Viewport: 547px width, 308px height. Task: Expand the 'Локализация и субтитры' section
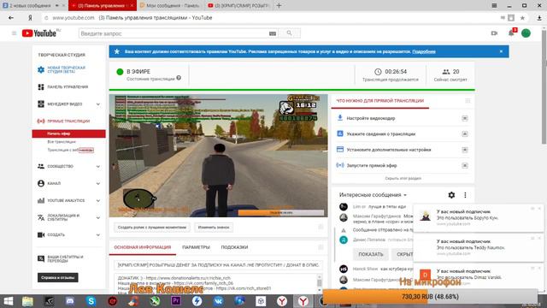(98, 217)
